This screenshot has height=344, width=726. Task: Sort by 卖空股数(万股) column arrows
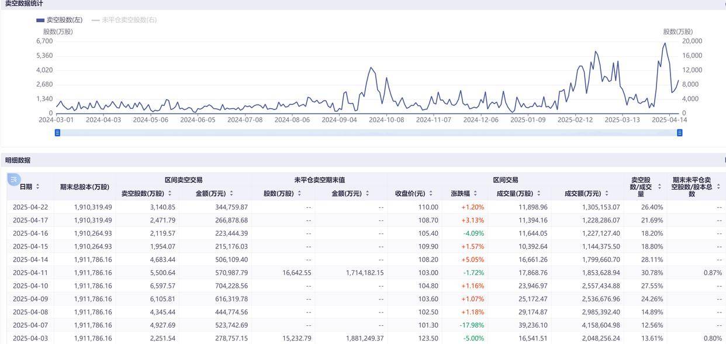pyautogui.click(x=170, y=194)
